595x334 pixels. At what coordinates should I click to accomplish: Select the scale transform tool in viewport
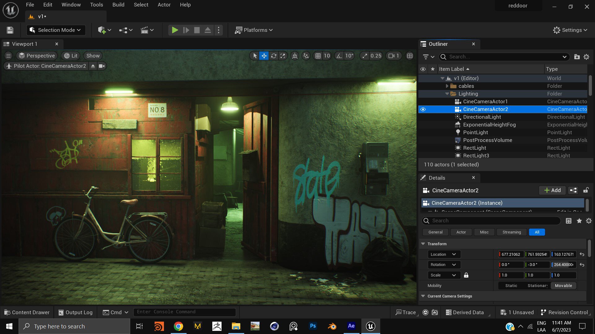coord(283,56)
